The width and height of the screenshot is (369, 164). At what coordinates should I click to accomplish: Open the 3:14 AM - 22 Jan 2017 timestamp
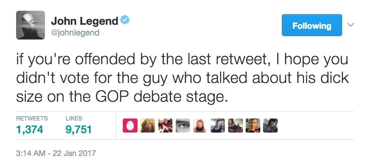[x=56, y=153]
